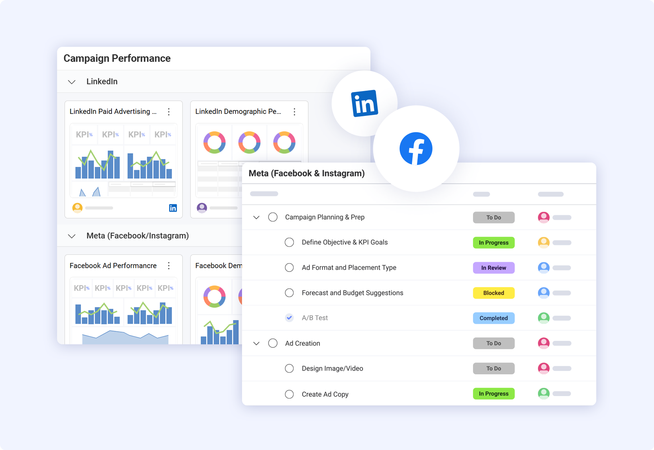Click the assignee avatar for Create Ad Copy

click(544, 394)
